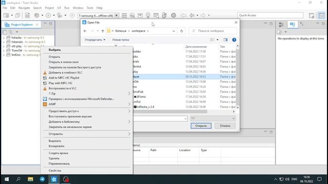Open the Emulator Manager list icon

coord(125,15)
